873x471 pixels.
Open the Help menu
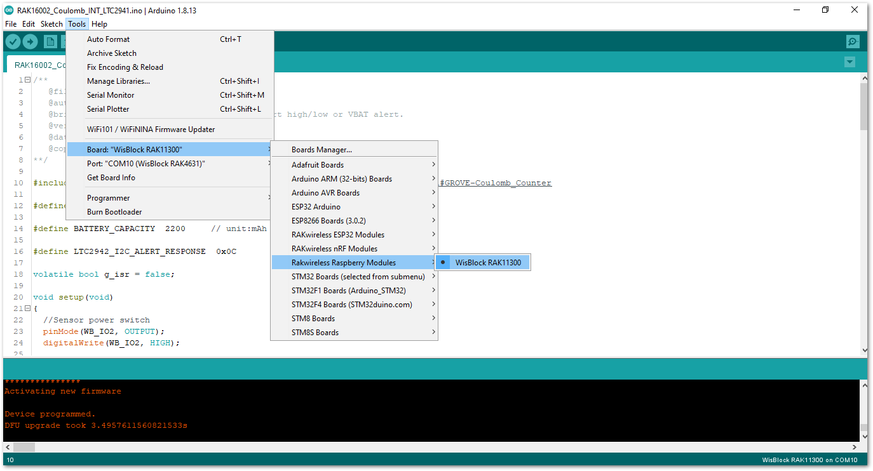click(99, 24)
